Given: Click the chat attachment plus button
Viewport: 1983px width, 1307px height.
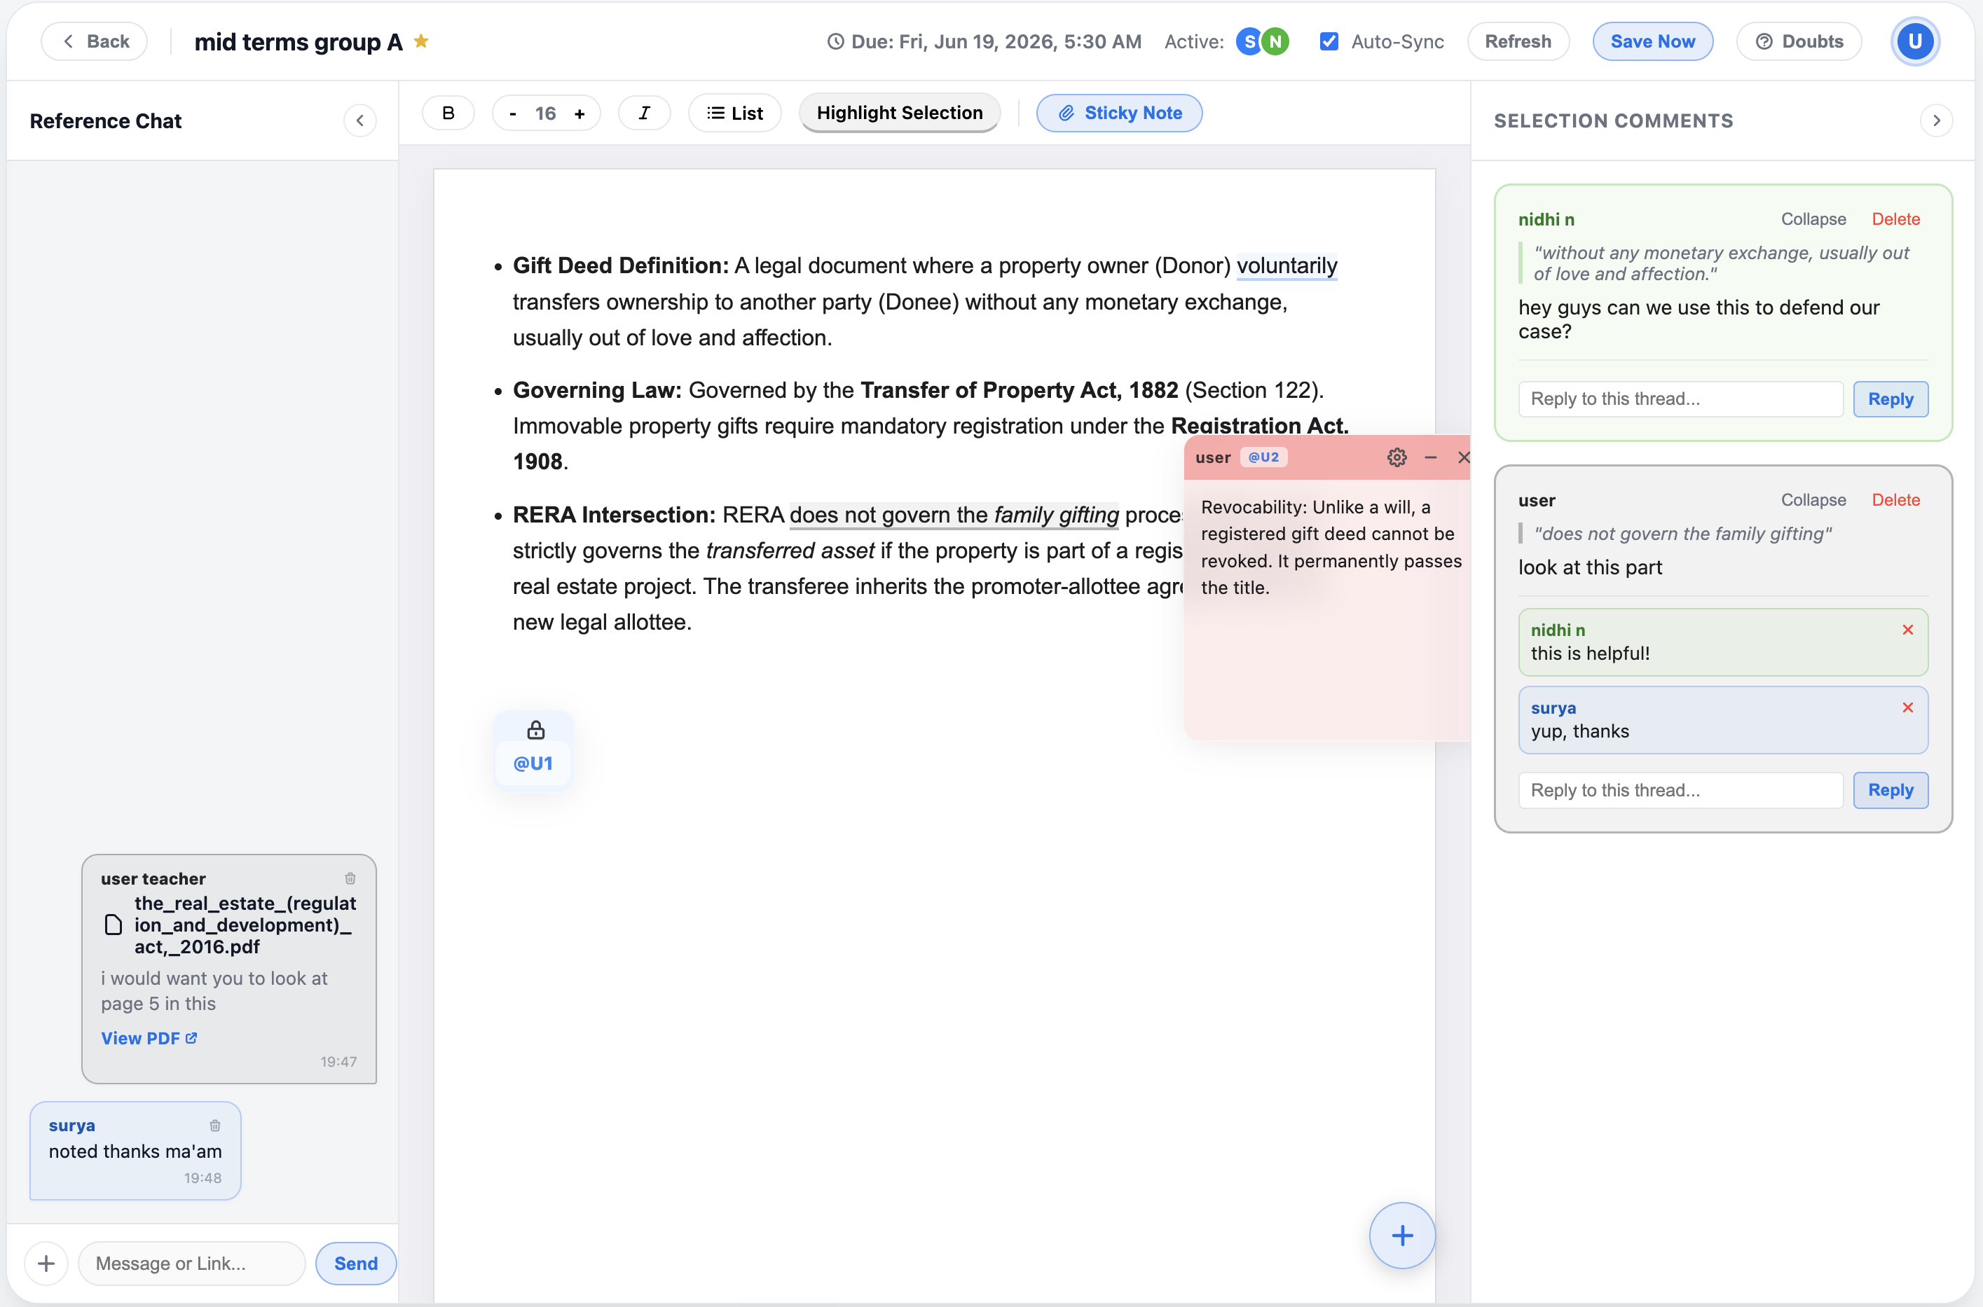Looking at the screenshot, I should pos(46,1264).
